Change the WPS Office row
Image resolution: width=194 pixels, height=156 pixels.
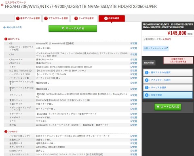134,147
